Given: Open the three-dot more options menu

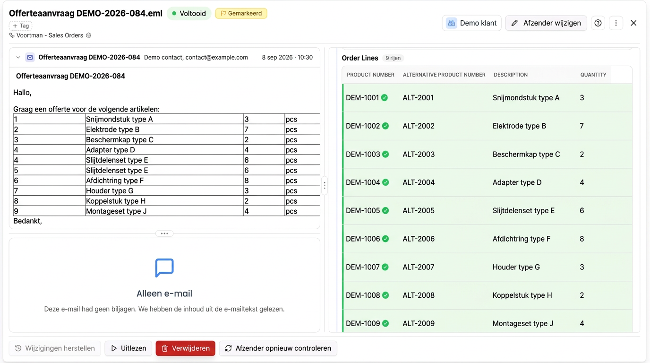Looking at the screenshot, I should [x=616, y=23].
